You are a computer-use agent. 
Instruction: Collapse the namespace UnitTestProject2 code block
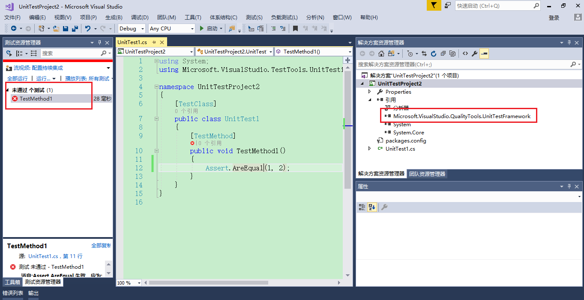pos(156,86)
